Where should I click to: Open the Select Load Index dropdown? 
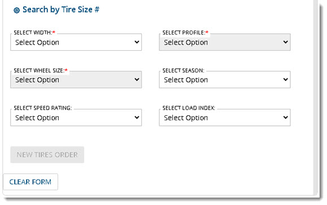point(225,117)
